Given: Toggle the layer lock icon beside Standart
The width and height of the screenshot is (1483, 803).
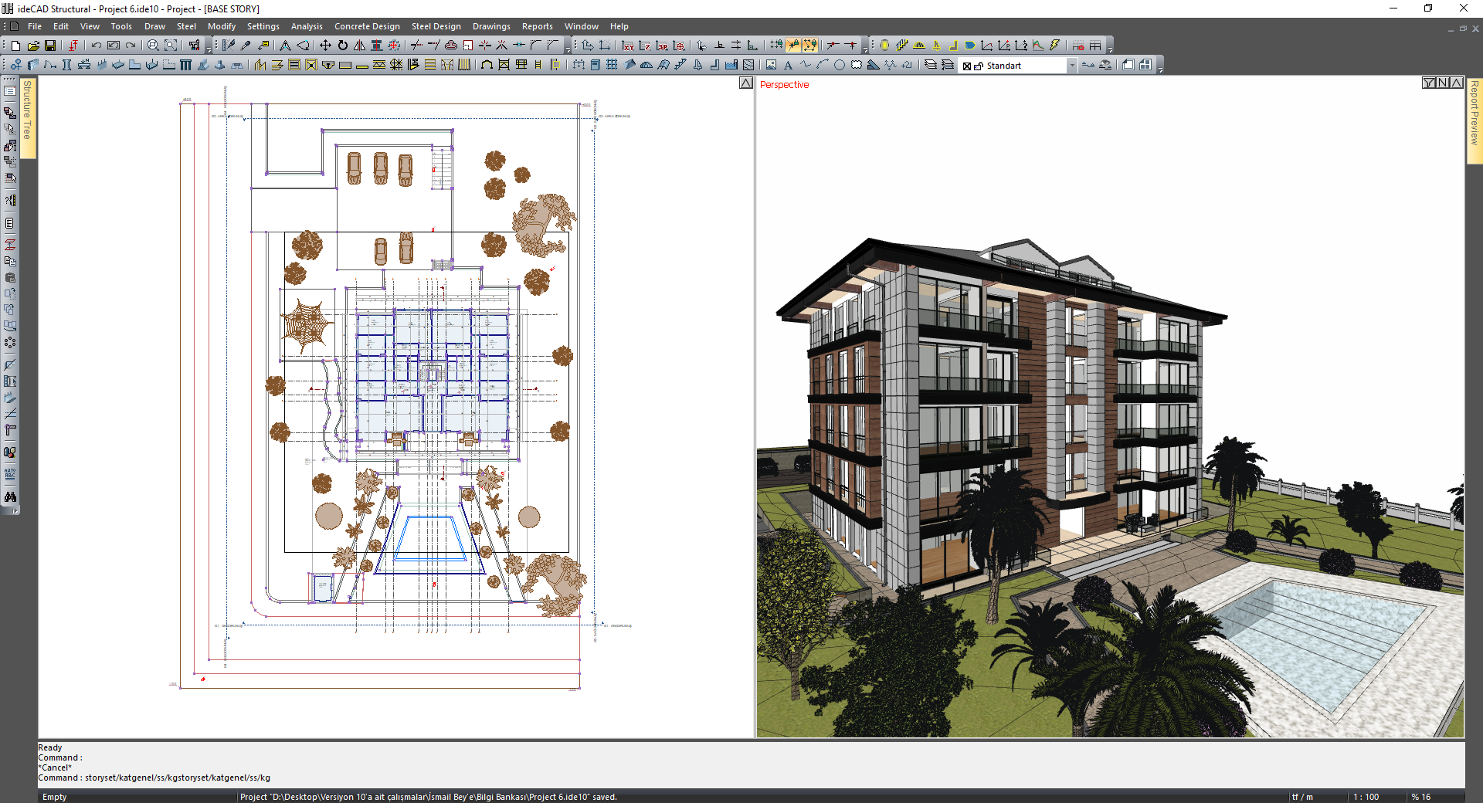Looking at the screenshot, I should point(979,66).
